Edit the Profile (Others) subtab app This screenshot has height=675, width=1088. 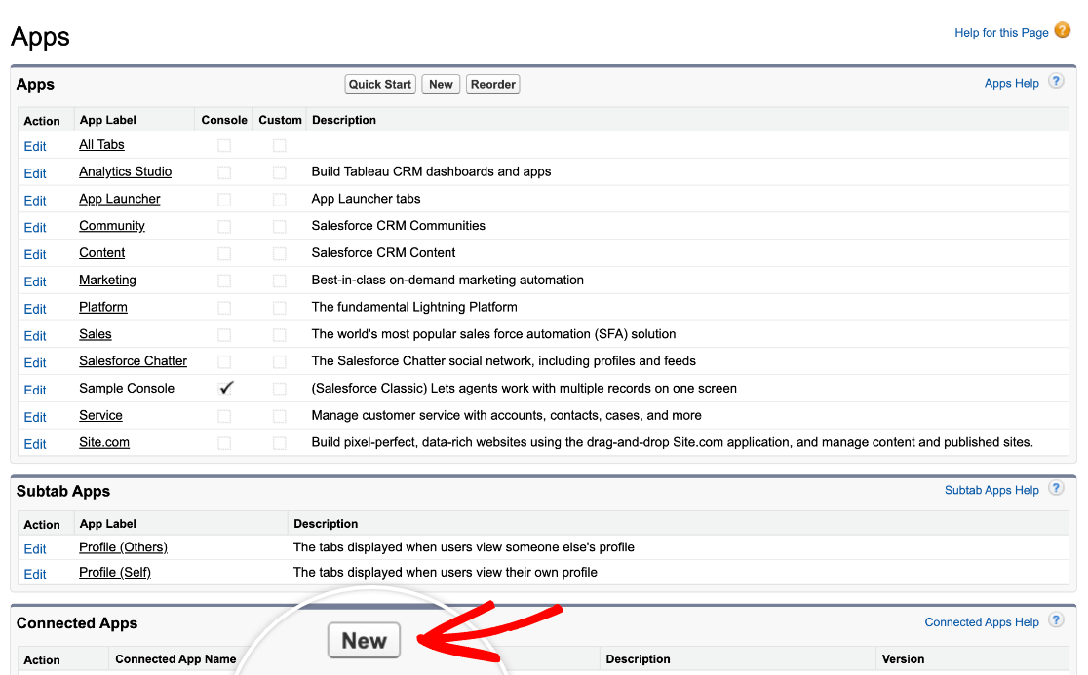35,549
